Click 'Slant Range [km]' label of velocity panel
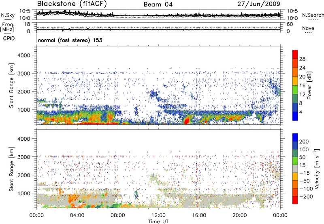The height and width of the screenshot is (224, 324). point(11,169)
